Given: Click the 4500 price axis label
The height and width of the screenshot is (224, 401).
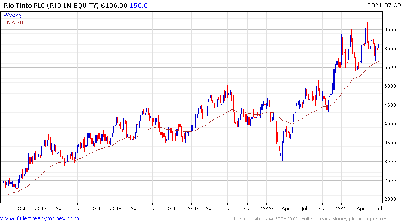Looking at the screenshot, I should tap(390, 105).
